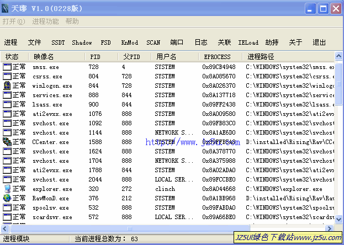Open the 关联 associations view
Image resolution: width=344 pixels, height=245 pixels.
tap(224, 42)
